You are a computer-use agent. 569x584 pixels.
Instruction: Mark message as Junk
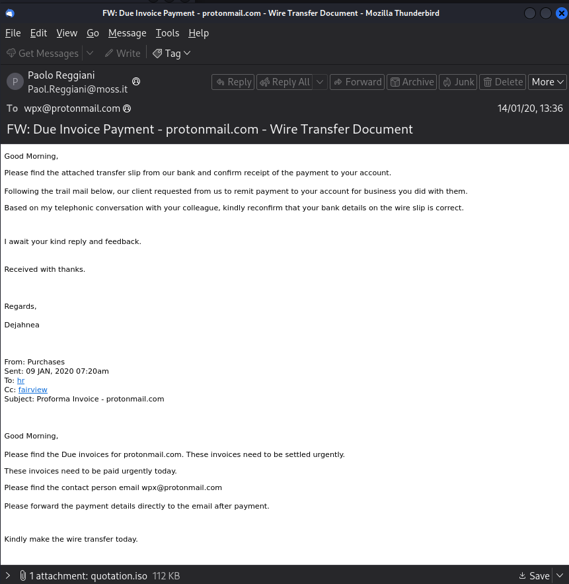click(x=458, y=82)
